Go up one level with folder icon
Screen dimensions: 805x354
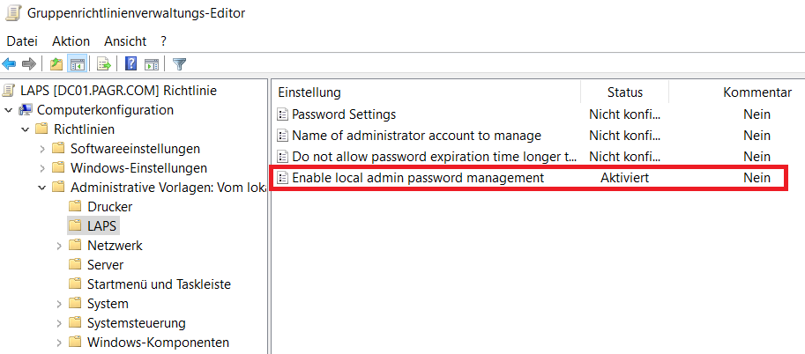[x=56, y=63]
